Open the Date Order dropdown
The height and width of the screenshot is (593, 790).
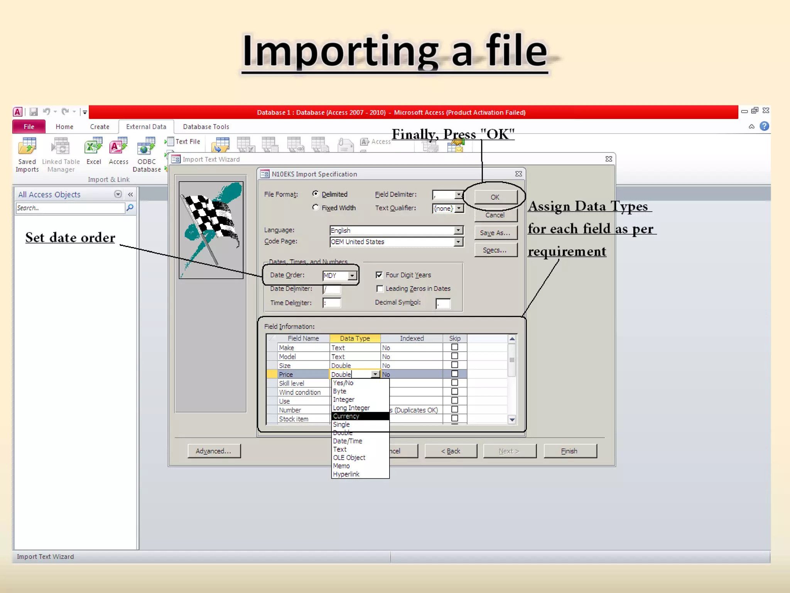(x=352, y=276)
